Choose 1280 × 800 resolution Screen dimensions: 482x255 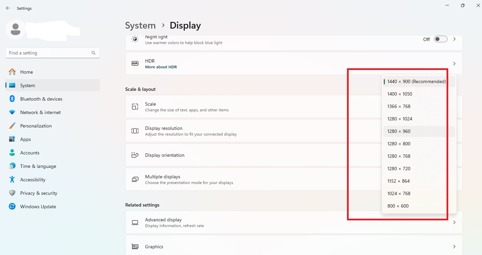tap(419, 144)
